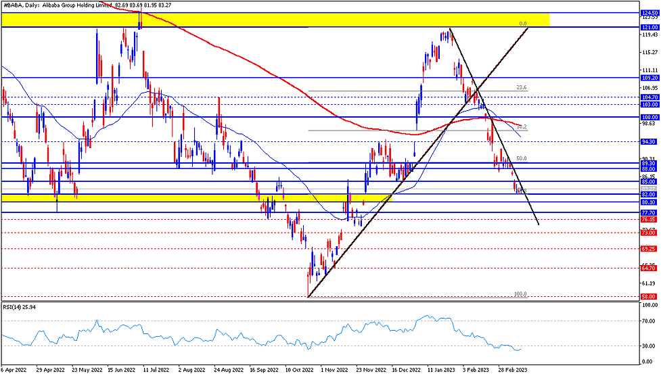663x376 pixels.
Task: Select the 109.20 price level label
Action: [x=649, y=78]
